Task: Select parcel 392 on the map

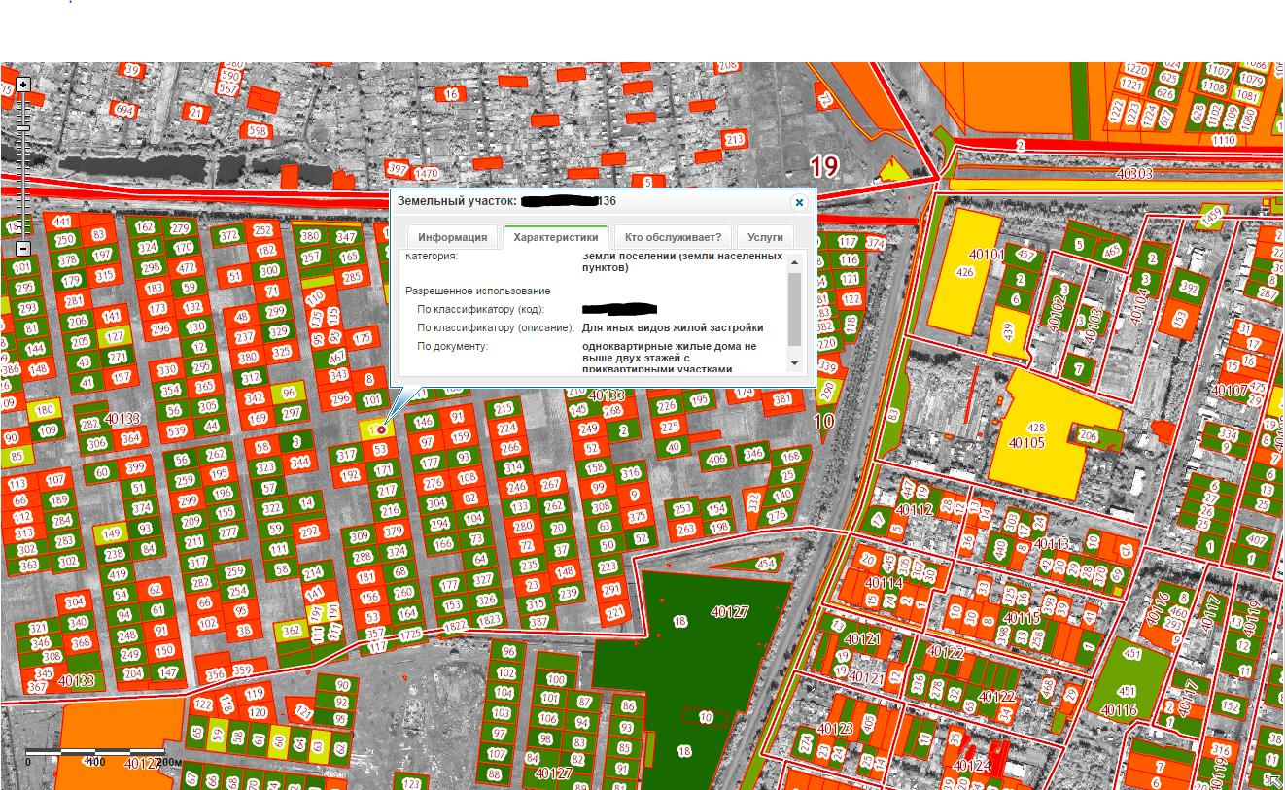Action: [x=1188, y=289]
